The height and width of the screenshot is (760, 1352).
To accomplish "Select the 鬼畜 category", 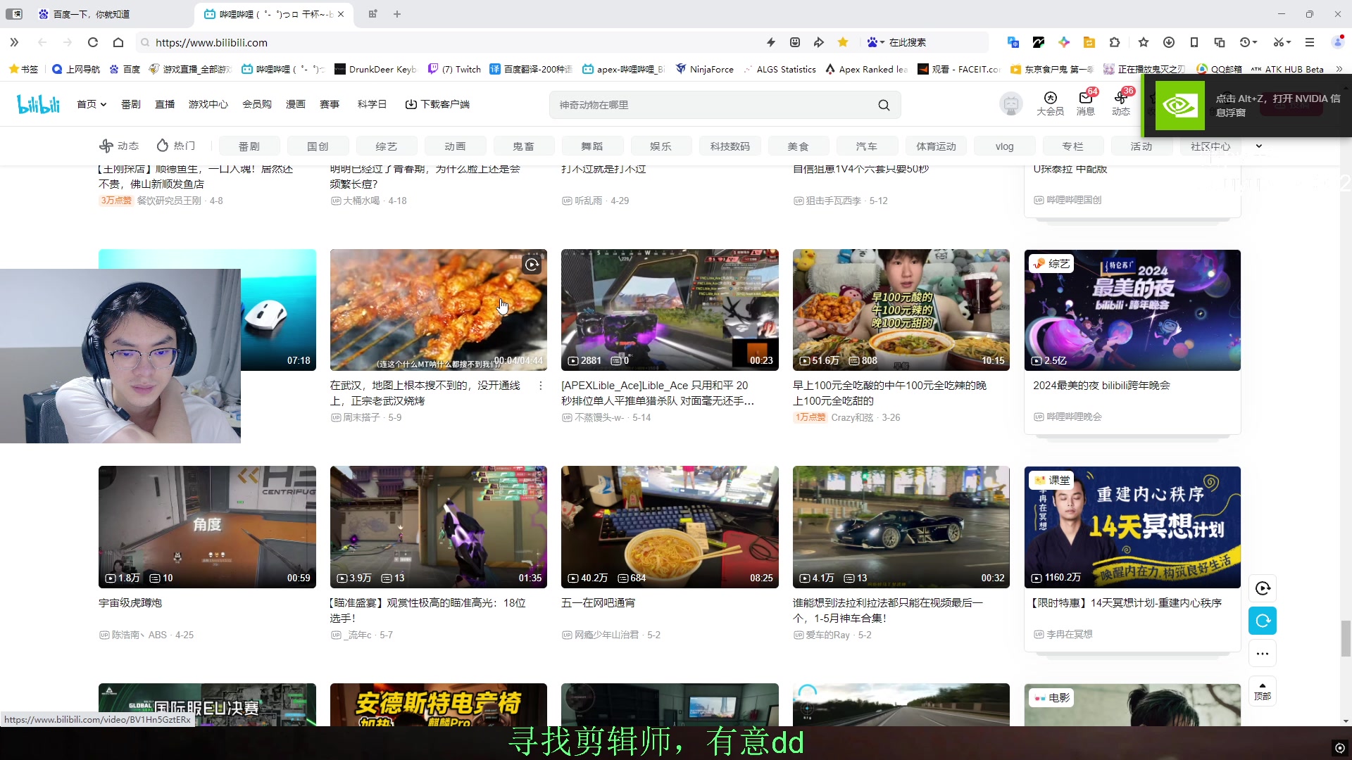I will pyautogui.click(x=523, y=146).
